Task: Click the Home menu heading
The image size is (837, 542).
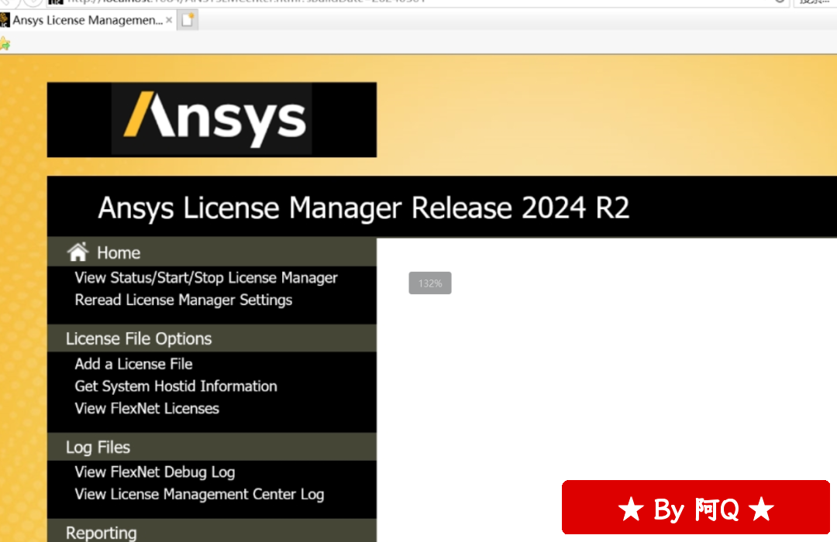Action: [x=119, y=252]
